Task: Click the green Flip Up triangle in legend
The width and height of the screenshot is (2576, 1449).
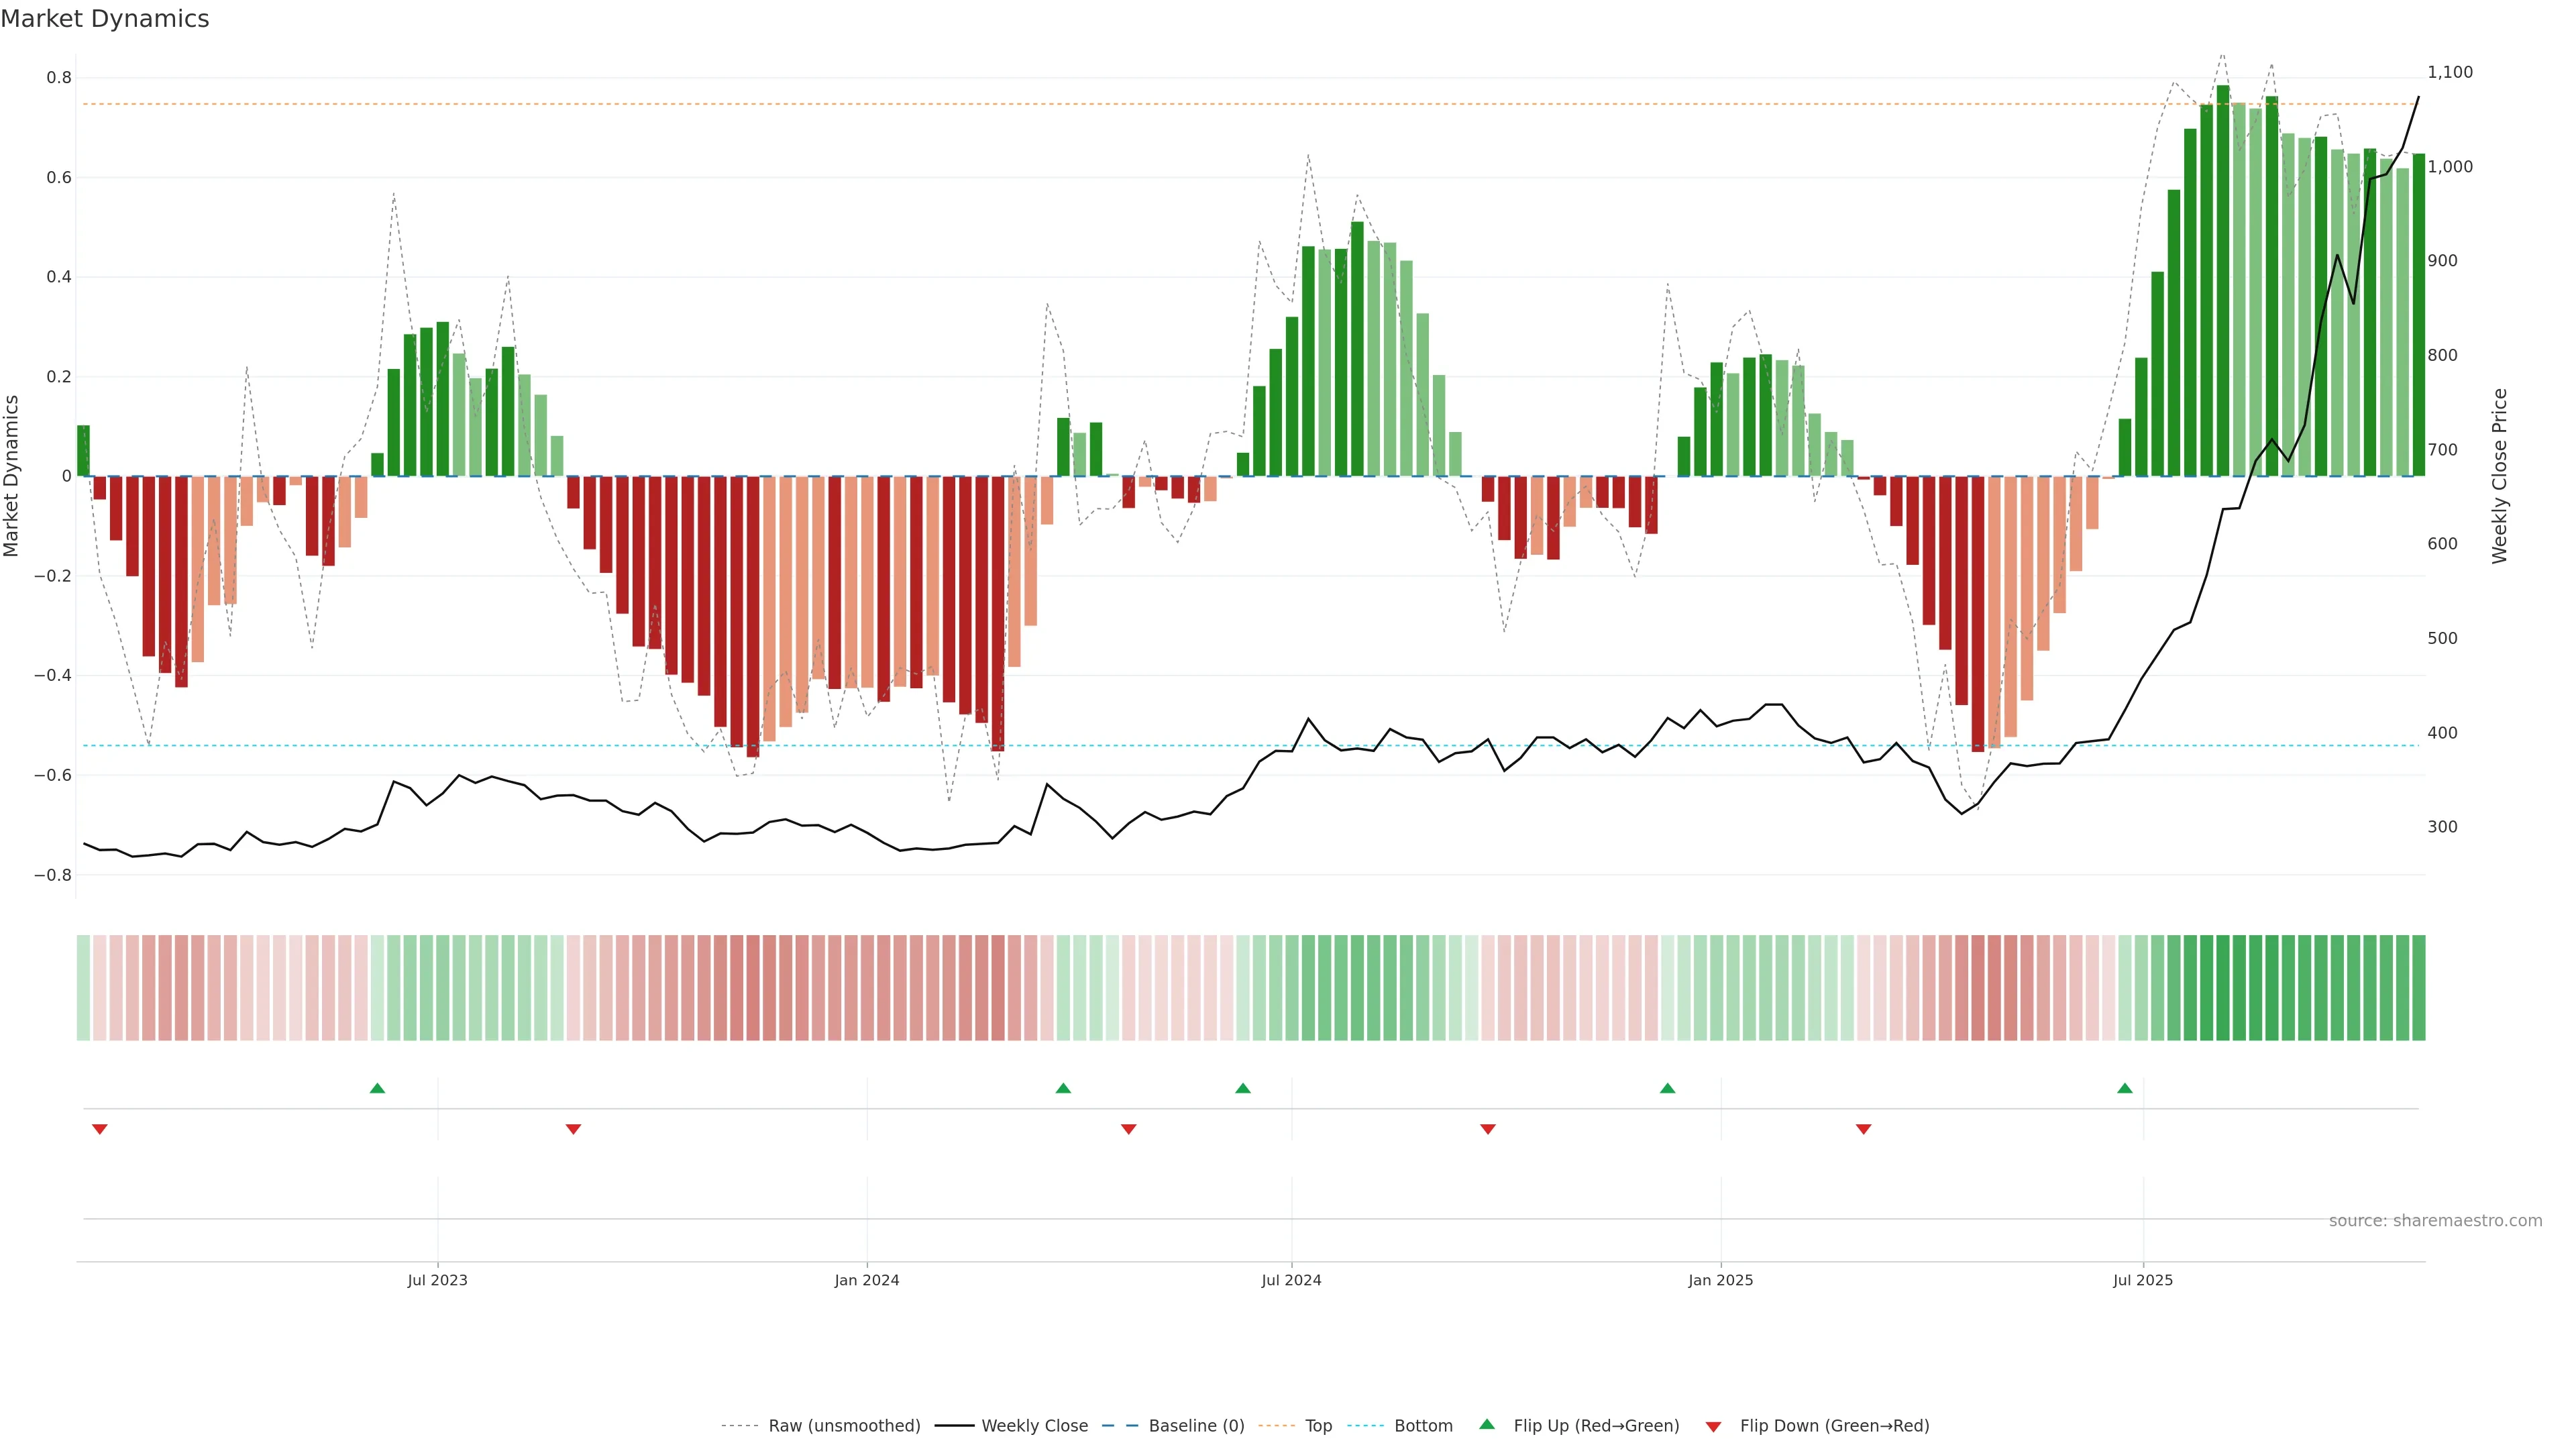Action: (1487, 1424)
